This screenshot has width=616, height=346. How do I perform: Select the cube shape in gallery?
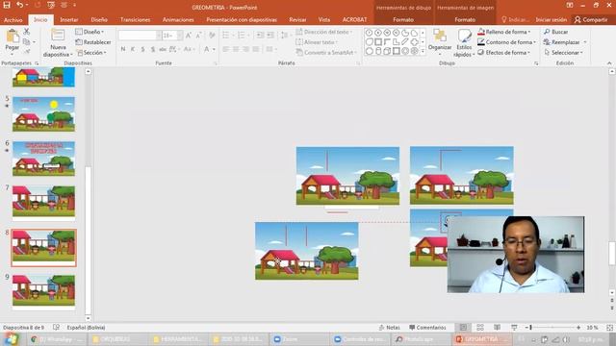(387, 51)
